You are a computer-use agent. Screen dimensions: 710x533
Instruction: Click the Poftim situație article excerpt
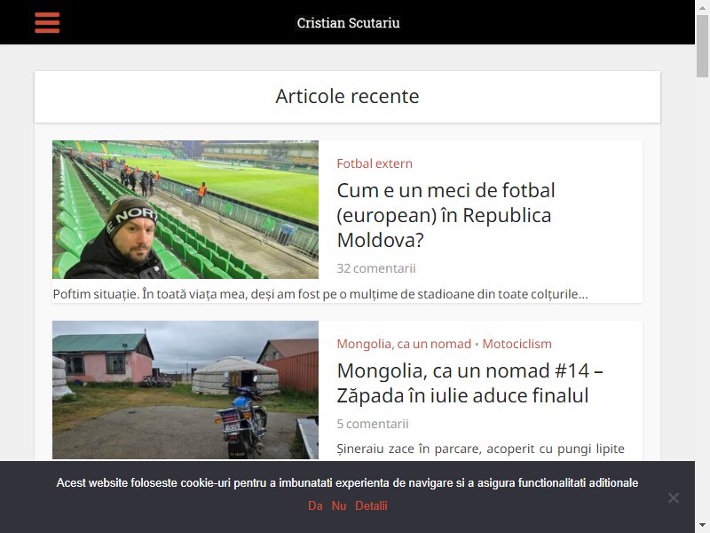point(320,294)
